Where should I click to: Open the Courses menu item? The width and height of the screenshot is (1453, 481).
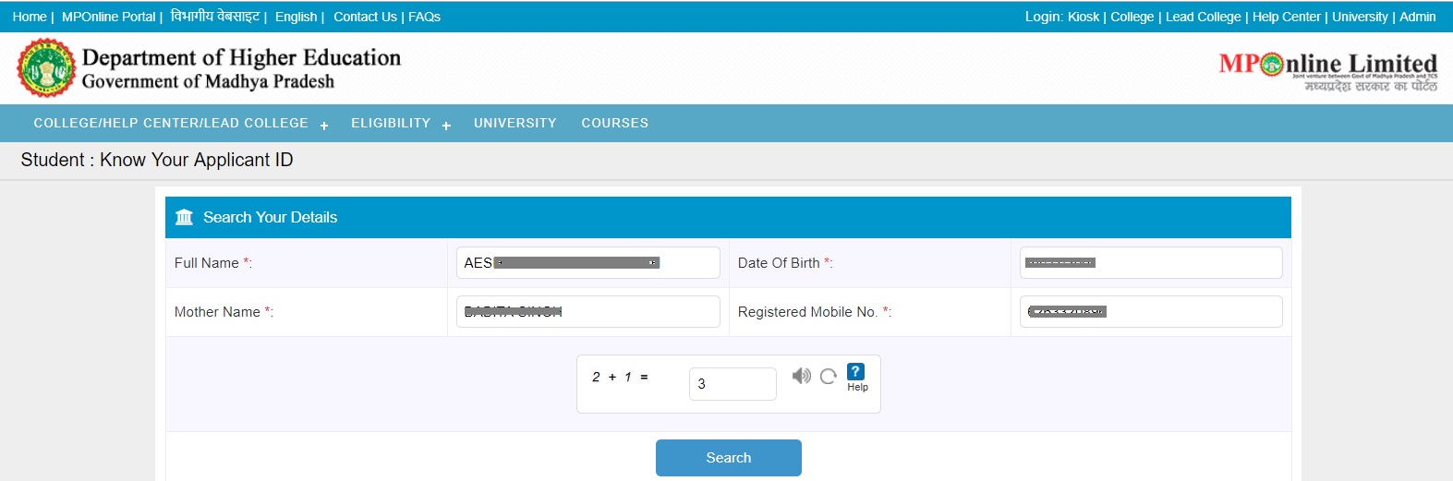coord(614,124)
